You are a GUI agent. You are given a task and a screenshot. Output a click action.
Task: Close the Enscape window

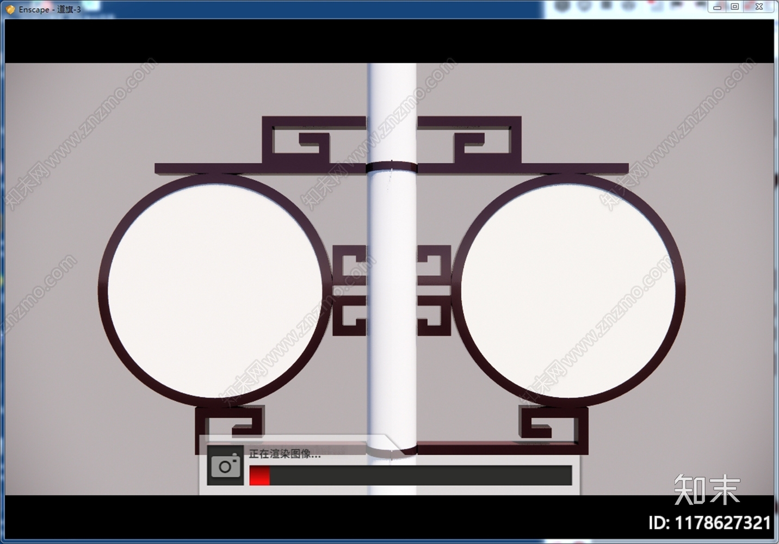(759, 7)
